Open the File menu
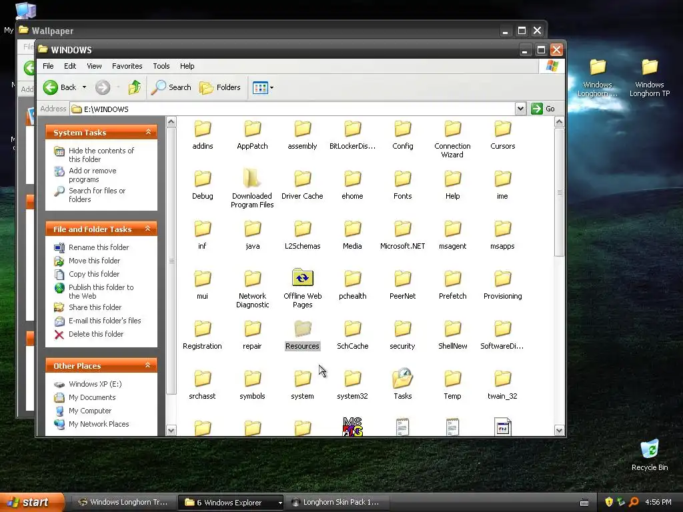 48,66
